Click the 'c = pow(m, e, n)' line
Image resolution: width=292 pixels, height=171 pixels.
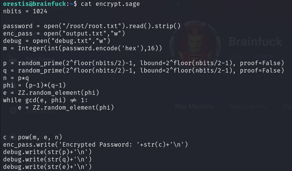coord(33,137)
